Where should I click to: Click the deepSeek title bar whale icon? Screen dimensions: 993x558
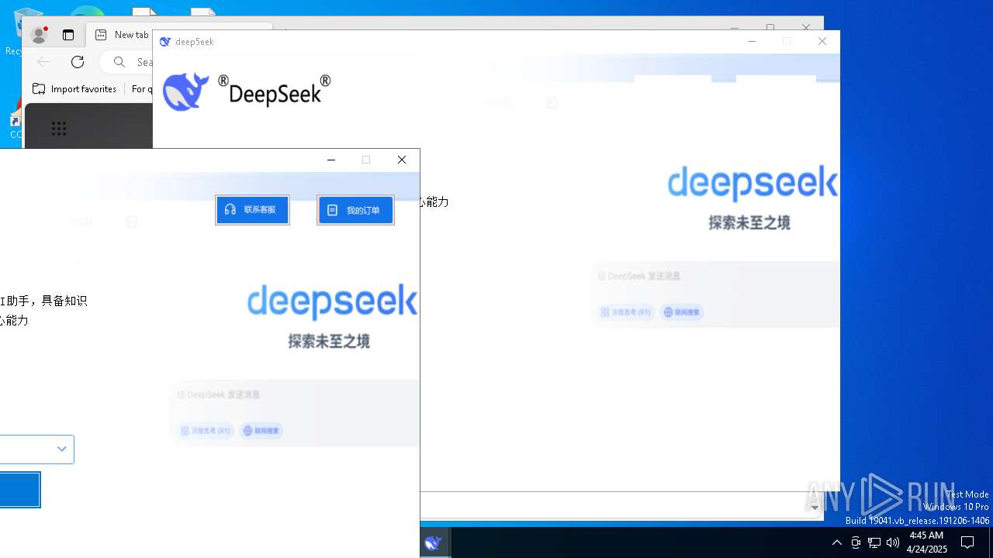tap(164, 42)
